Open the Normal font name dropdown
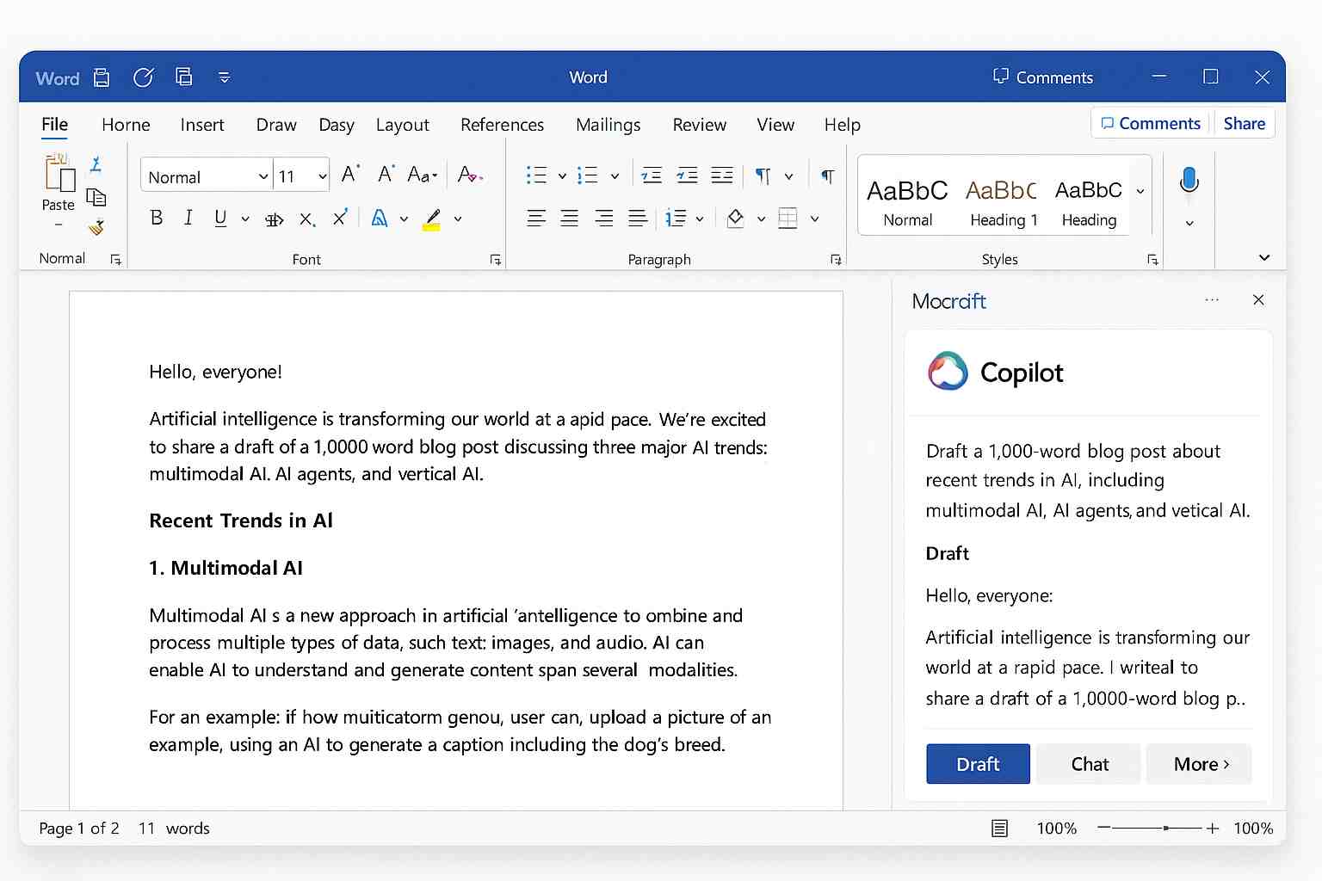1322x881 pixels. (x=263, y=176)
